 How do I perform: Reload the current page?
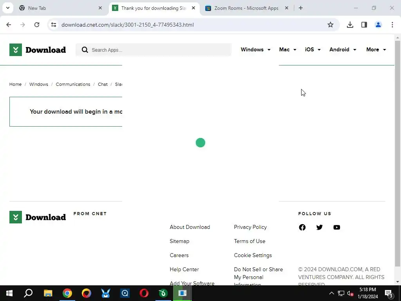click(37, 25)
